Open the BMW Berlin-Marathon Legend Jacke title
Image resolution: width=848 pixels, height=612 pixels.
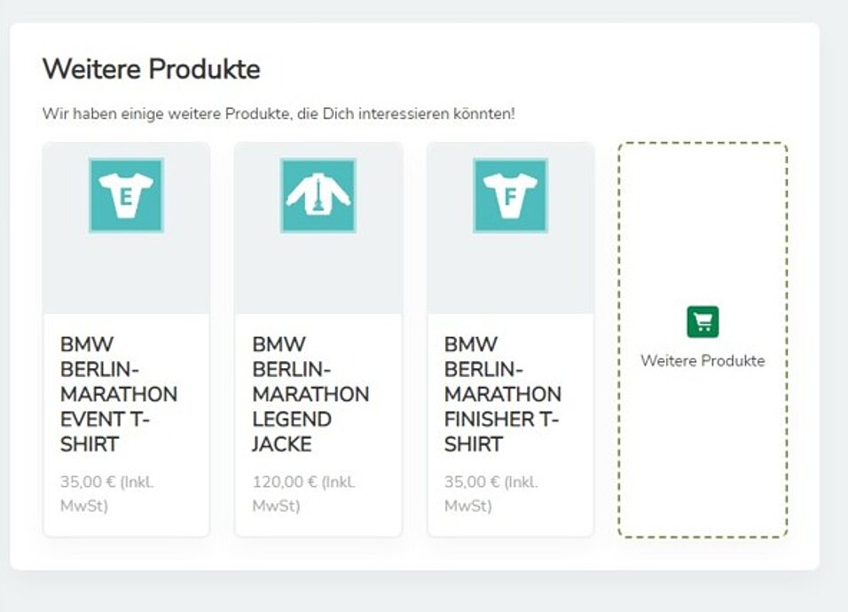point(310,394)
